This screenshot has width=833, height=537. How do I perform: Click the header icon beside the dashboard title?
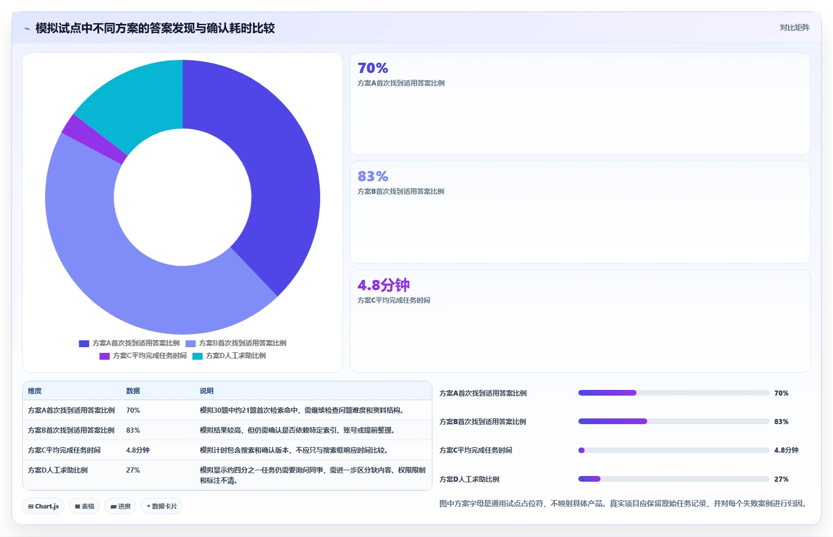tap(27, 29)
